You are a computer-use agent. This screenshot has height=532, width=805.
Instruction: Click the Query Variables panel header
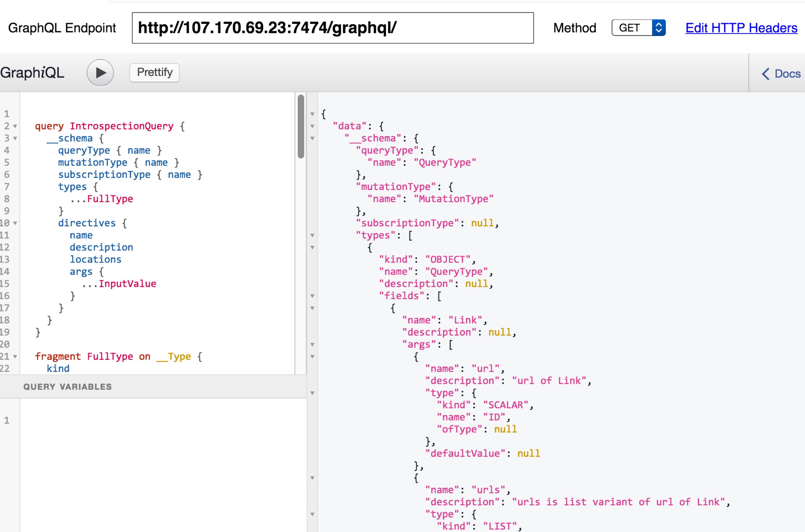pos(67,386)
